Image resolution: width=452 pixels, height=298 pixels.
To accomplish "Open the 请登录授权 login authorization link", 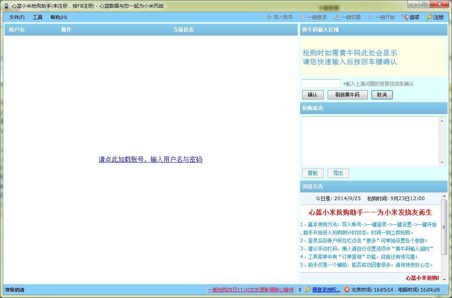I will coord(326,290).
